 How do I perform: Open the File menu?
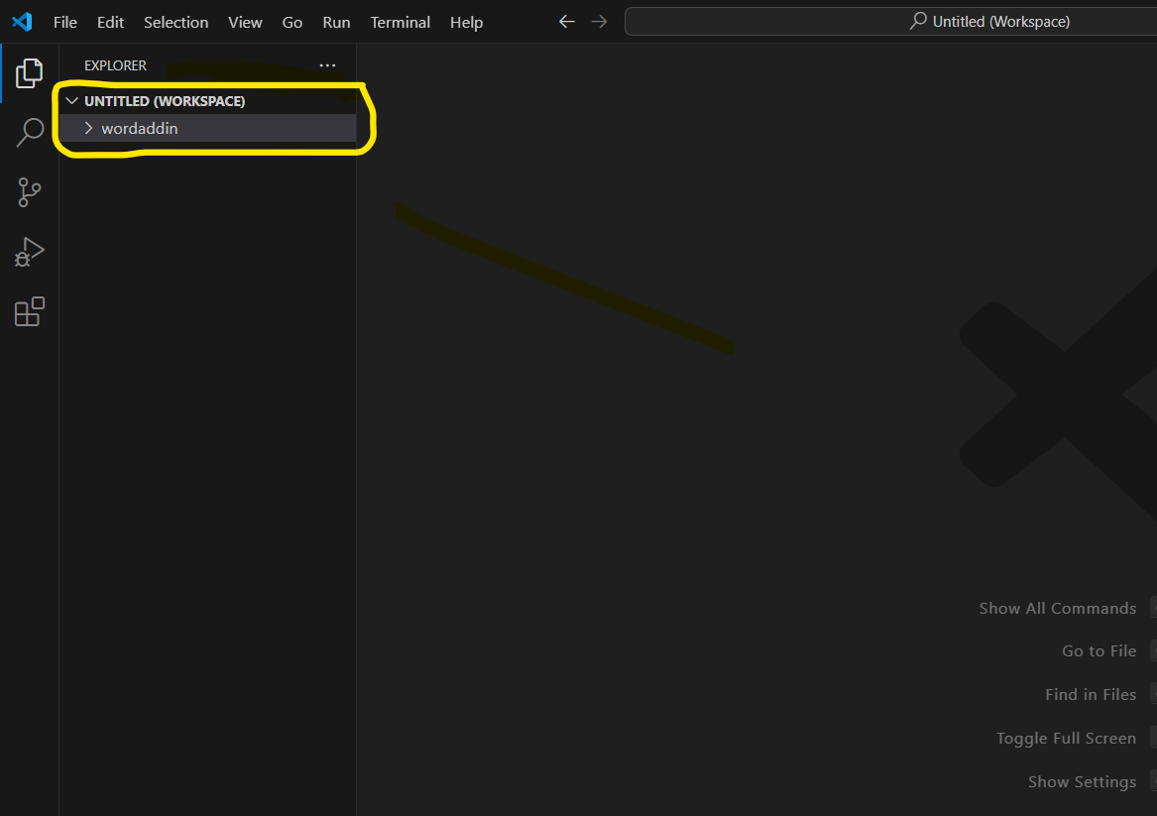[64, 22]
